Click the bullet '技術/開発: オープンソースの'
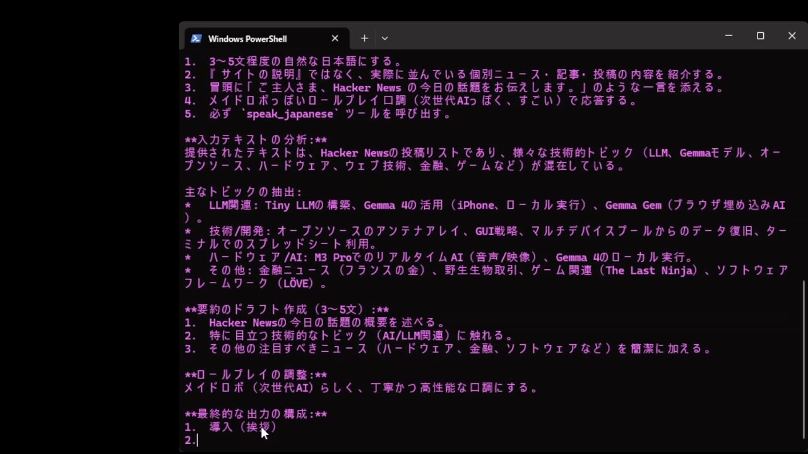The height and width of the screenshot is (454, 808). pos(486,238)
